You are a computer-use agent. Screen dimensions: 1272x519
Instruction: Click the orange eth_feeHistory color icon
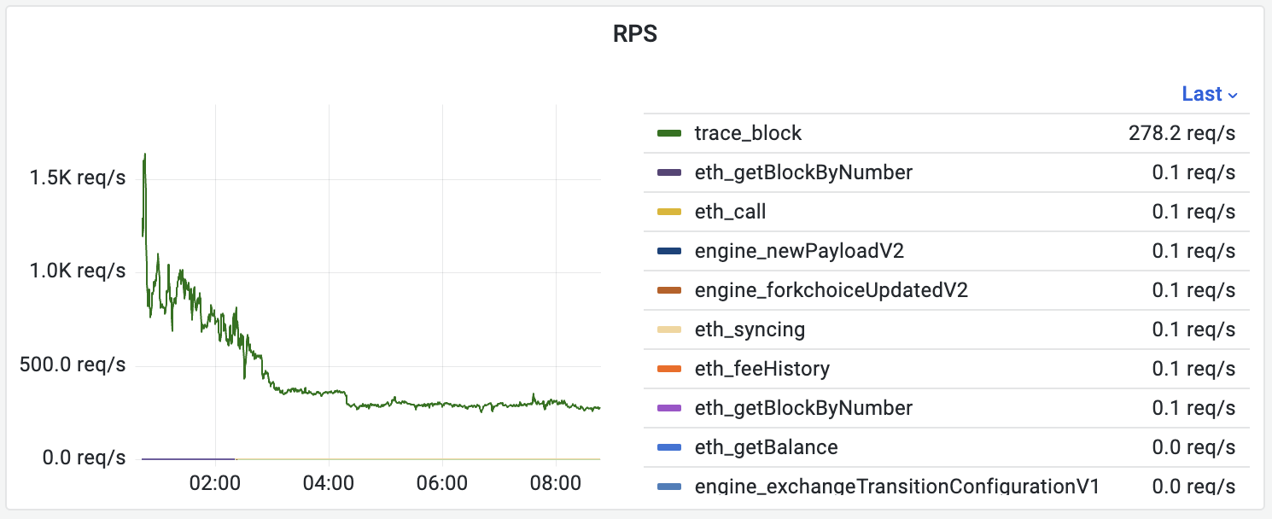click(669, 369)
